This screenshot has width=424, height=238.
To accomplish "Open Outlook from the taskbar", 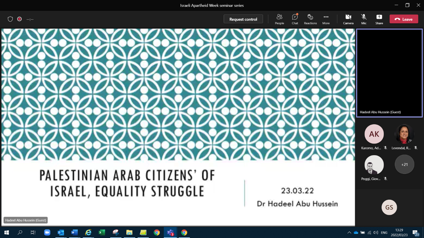I will (x=61, y=232).
